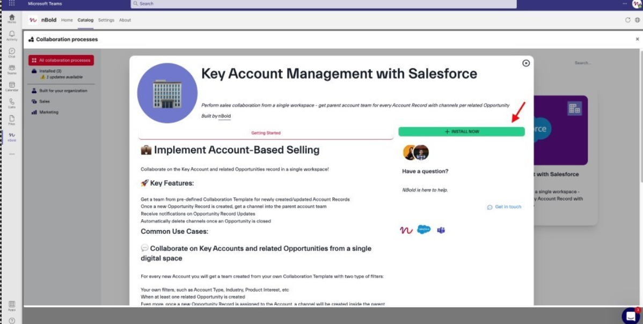Select the Marketing category in sidebar

(x=48, y=112)
